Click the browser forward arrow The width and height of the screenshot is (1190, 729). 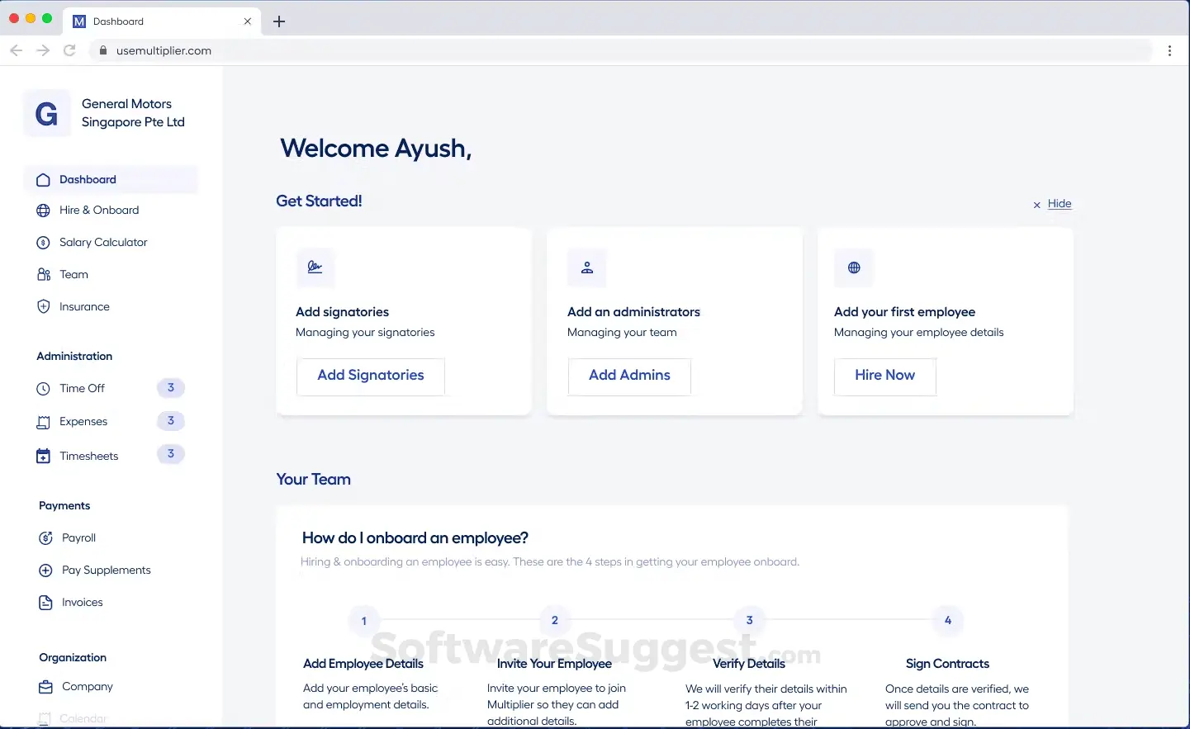tap(43, 50)
